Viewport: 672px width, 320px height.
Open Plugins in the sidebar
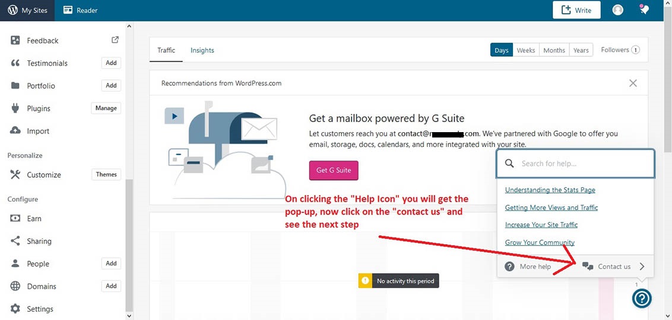tap(39, 108)
